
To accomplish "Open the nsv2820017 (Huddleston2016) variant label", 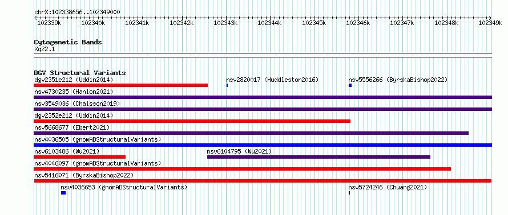I will point(272,80).
